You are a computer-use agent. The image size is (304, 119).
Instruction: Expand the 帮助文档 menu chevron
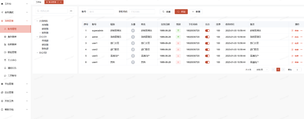pos(27,109)
